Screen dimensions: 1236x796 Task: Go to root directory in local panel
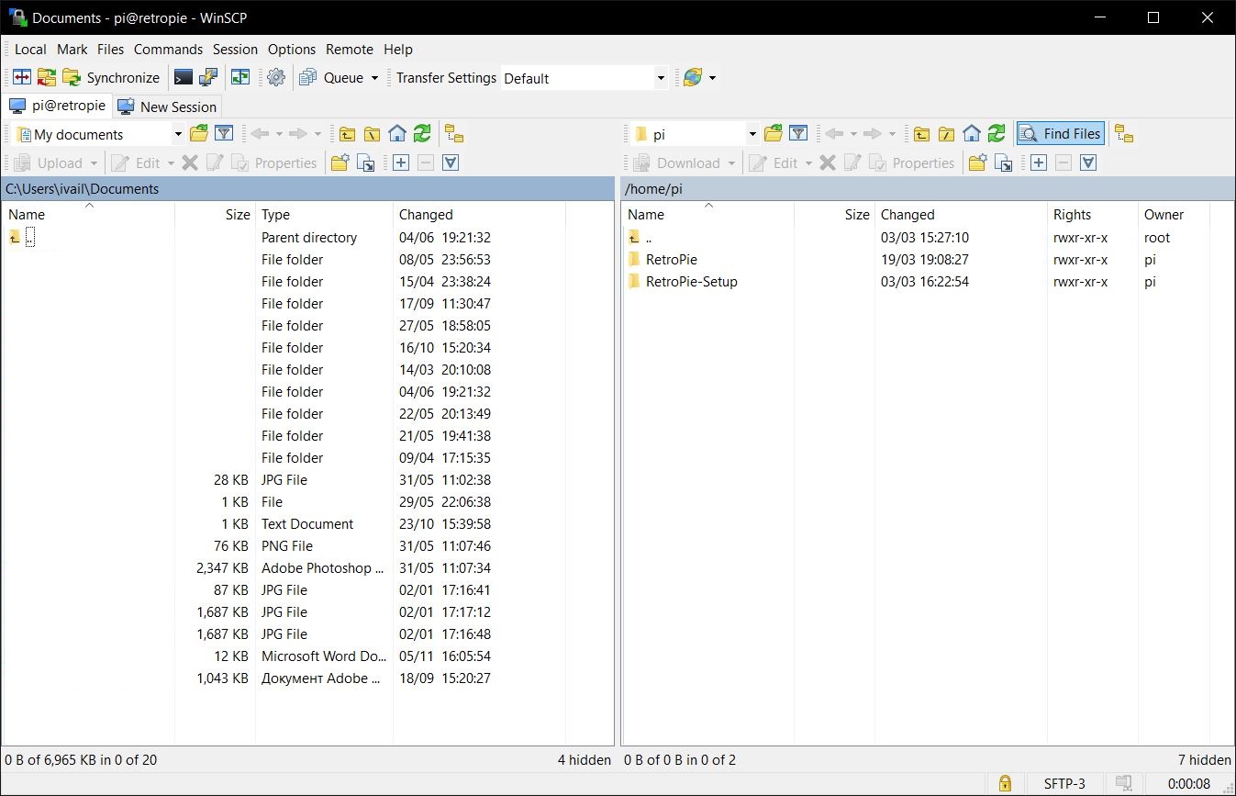coord(372,134)
